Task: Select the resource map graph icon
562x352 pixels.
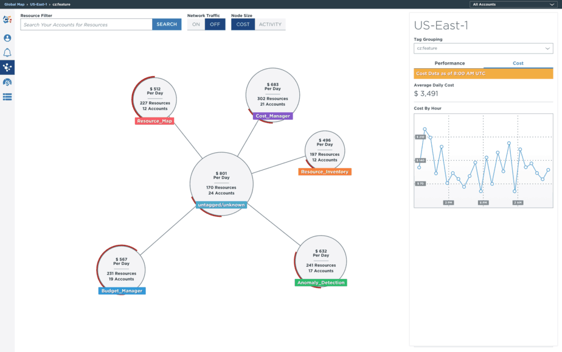Action: [x=7, y=68]
